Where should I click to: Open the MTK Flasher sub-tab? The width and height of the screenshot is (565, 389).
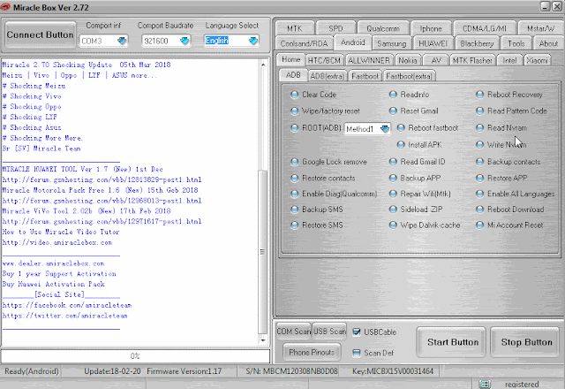point(472,60)
